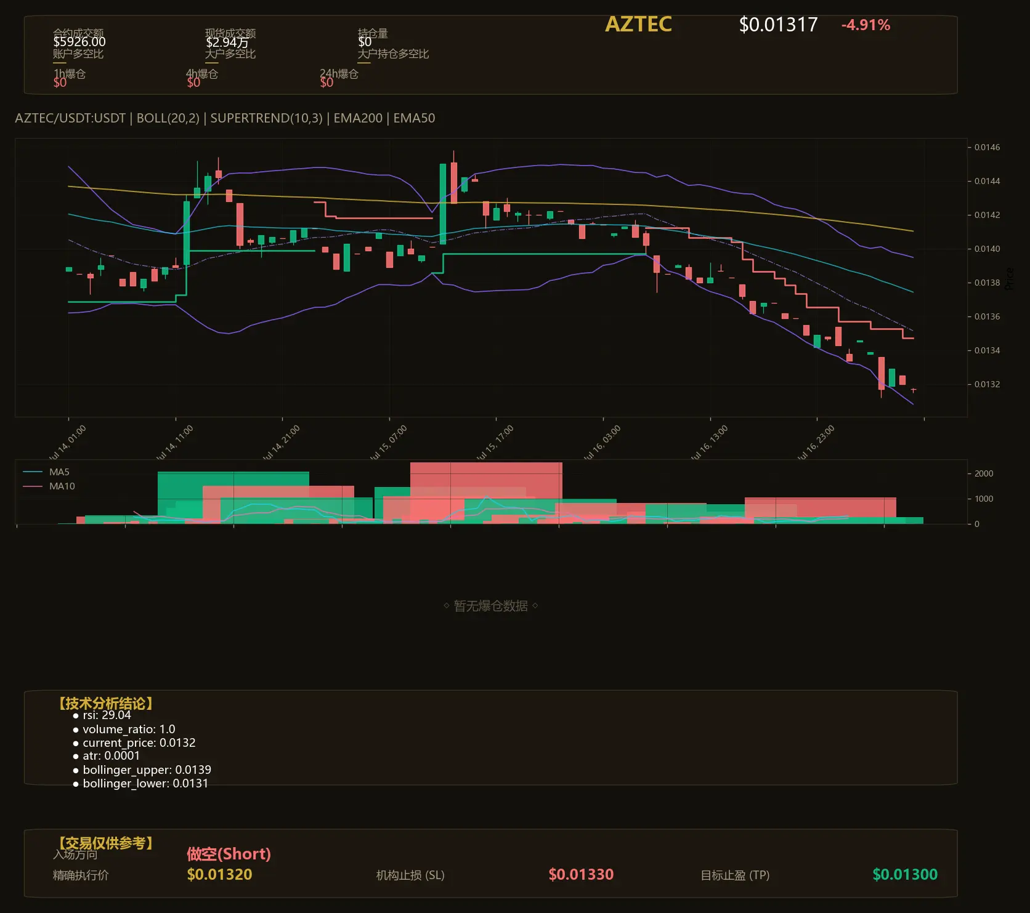Click the Jul 15, 07:00 time label
The image size is (1030, 913).
tap(388, 443)
